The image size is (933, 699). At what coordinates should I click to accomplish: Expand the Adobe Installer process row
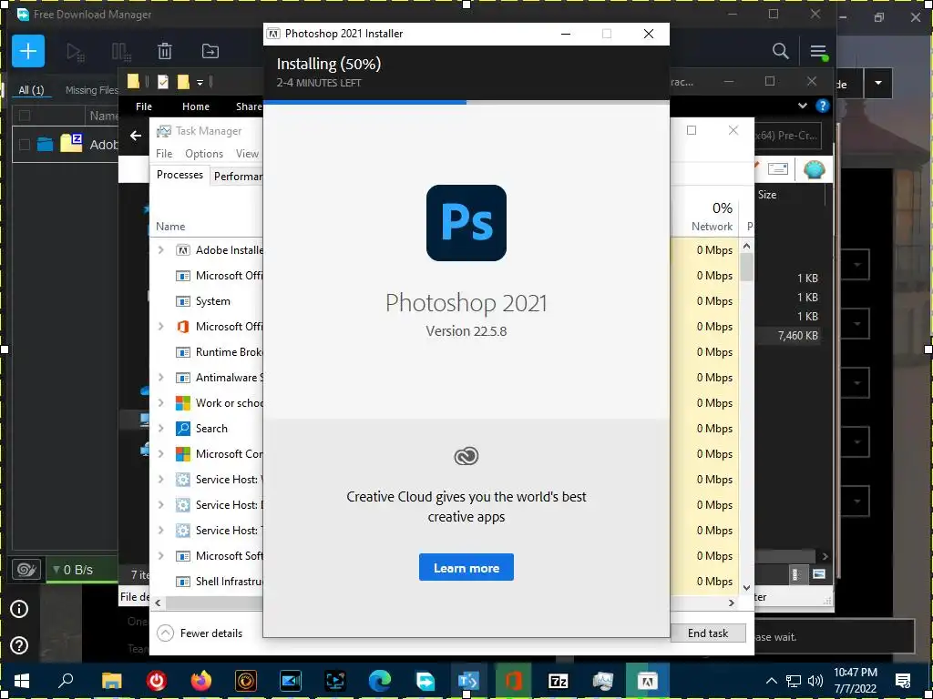tap(160, 250)
